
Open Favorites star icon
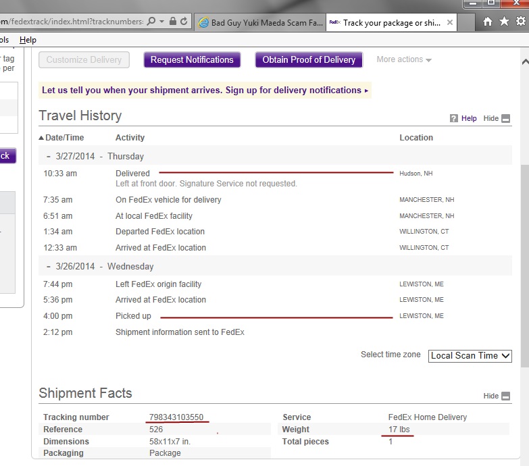pyautogui.click(x=504, y=22)
